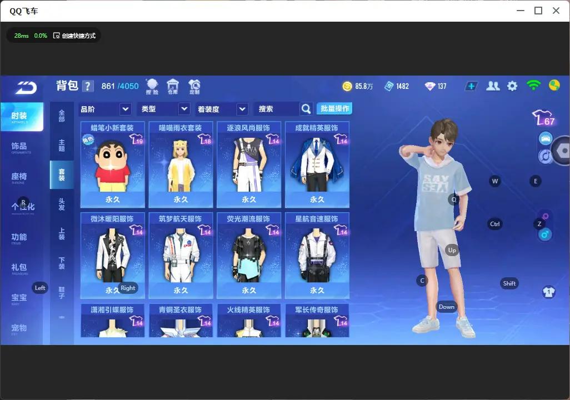
Task: Select the 全部 all subcategory
Action: tap(62, 116)
